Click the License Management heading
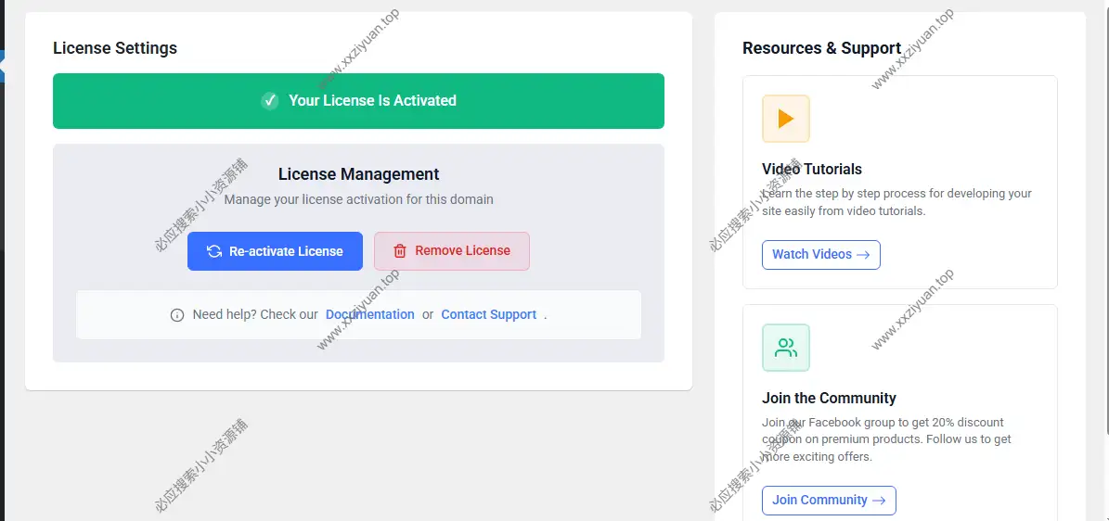Screen dimensions: 1109x521 (x=358, y=174)
